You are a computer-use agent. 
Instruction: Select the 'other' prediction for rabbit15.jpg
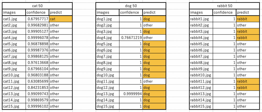(x=247, y=106)
